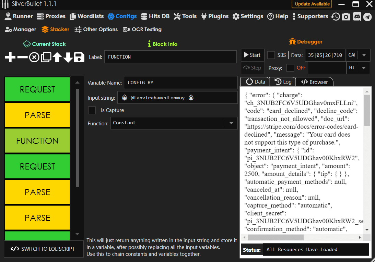
Task: Click the circled X disable block icon
Action: [x=34, y=58]
